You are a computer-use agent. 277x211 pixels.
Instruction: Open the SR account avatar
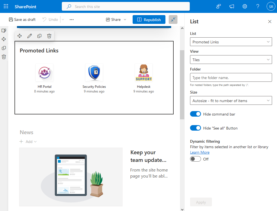[271, 7]
